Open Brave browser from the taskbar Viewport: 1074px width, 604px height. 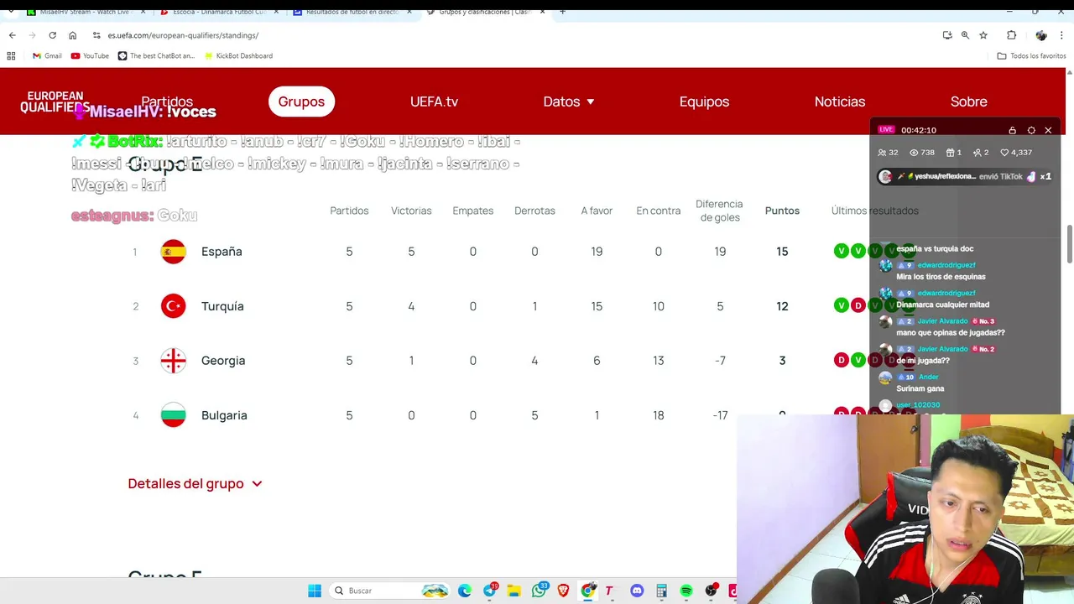pyautogui.click(x=563, y=591)
